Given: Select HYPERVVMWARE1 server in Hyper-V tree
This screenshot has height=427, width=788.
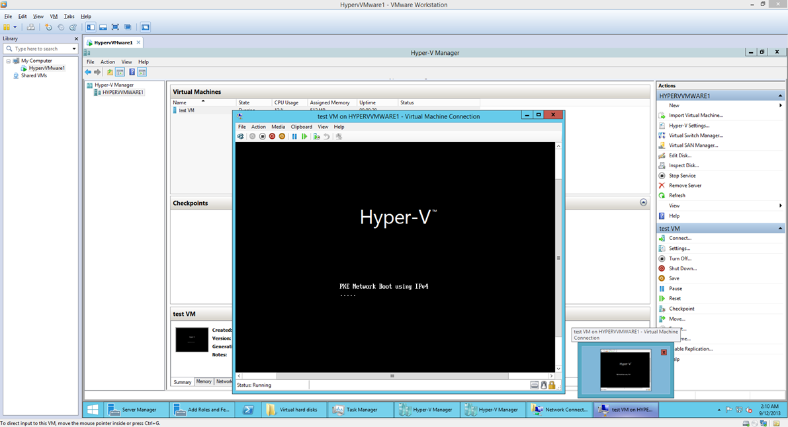Looking at the screenshot, I should 122,93.
